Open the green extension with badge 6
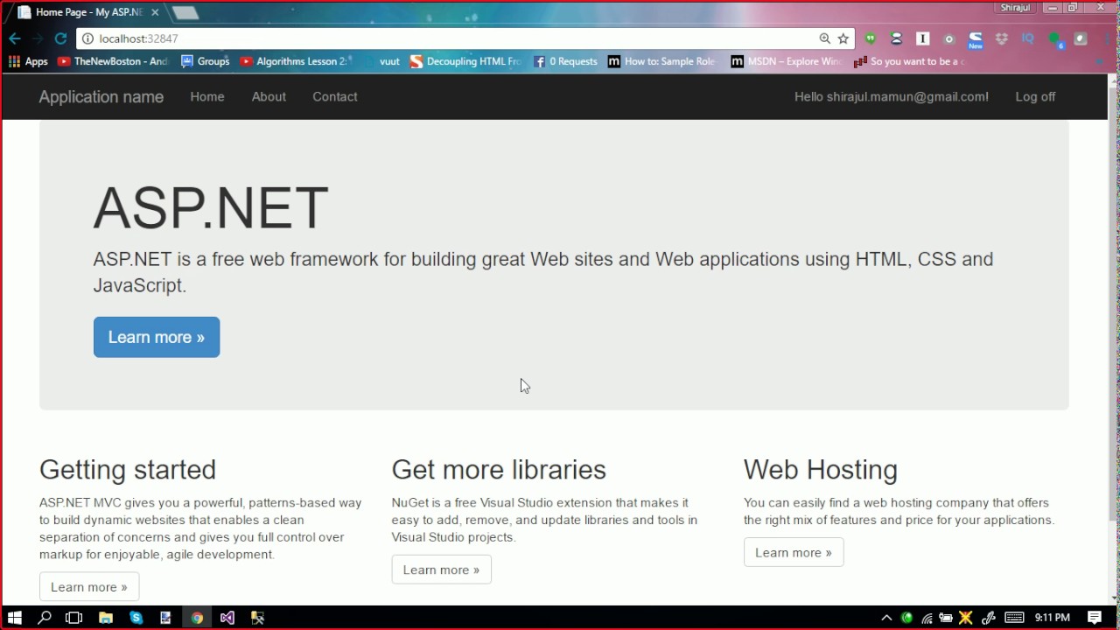1120x630 pixels. coord(1055,39)
